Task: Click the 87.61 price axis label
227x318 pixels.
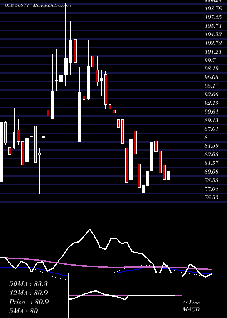Action: [212, 129]
